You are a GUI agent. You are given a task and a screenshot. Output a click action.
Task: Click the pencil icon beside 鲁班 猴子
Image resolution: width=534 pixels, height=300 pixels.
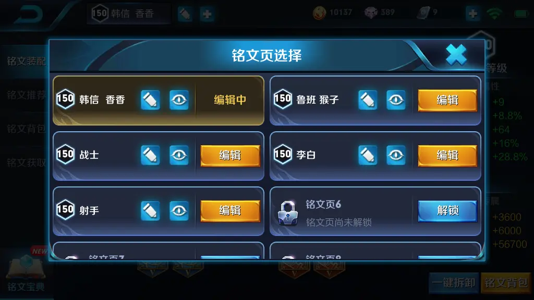click(368, 100)
